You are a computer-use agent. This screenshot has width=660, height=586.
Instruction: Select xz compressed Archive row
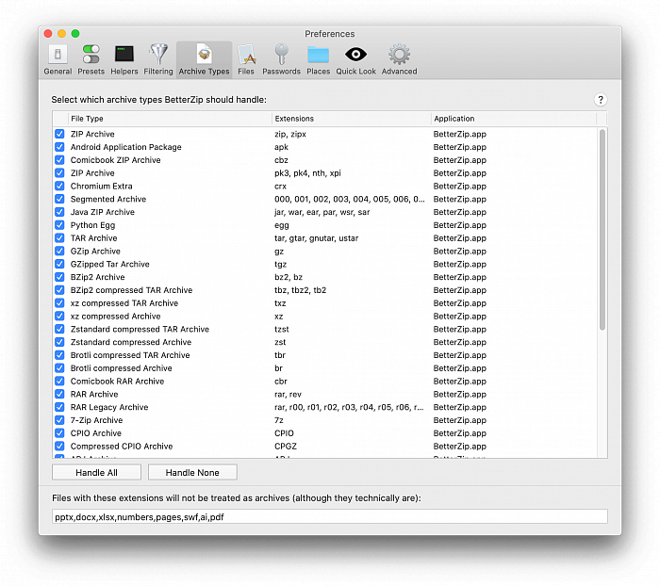tap(324, 317)
